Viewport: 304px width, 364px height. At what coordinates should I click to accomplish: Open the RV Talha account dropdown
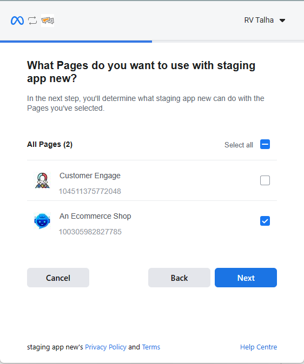pos(265,20)
